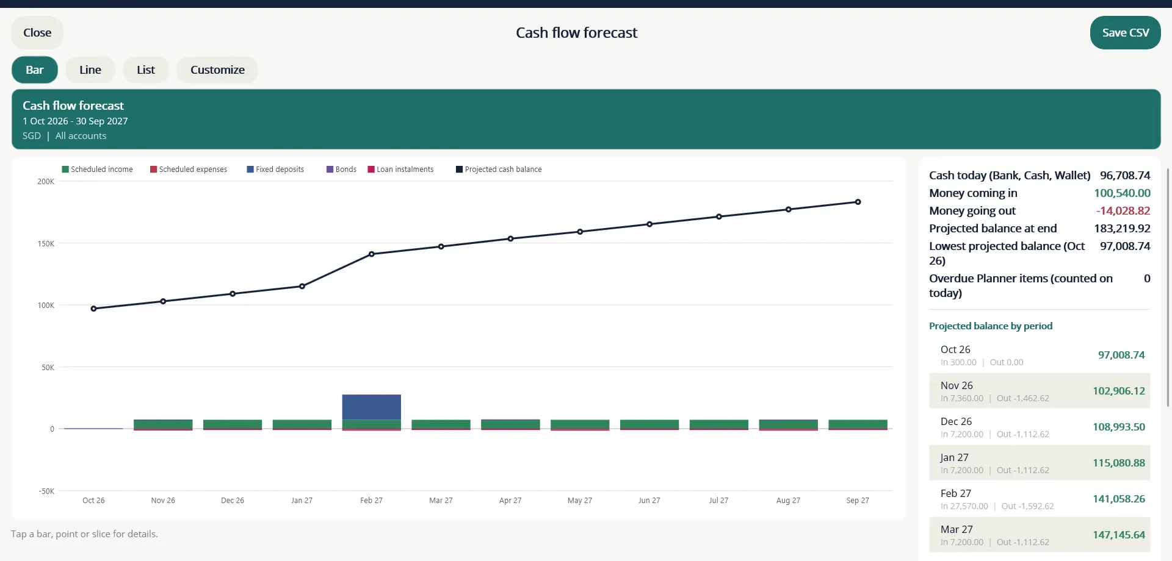Click the Projected balance by period heading
This screenshot has height=561, width=1172.
coord(991,326)
